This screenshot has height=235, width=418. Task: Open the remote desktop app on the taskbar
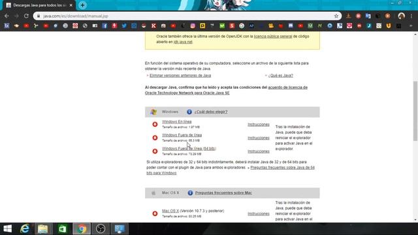(x=119, y=228)
